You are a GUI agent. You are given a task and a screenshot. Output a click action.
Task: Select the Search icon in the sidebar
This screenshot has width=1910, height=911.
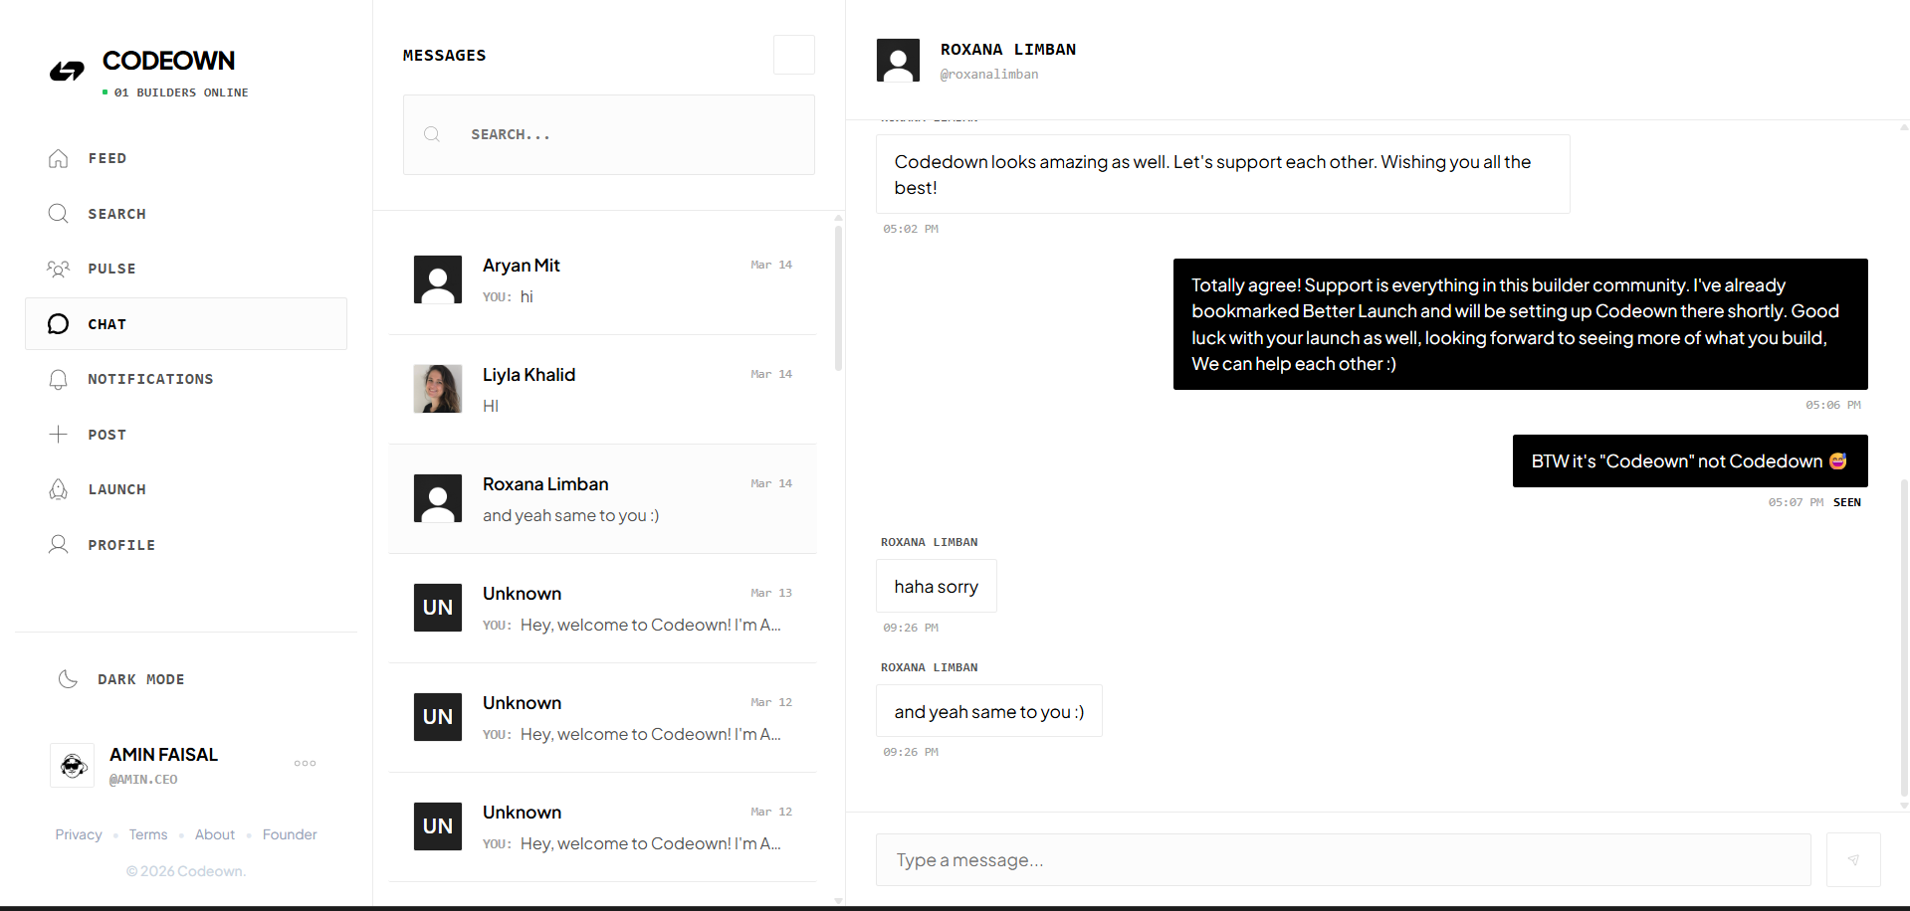click(58, 213)
